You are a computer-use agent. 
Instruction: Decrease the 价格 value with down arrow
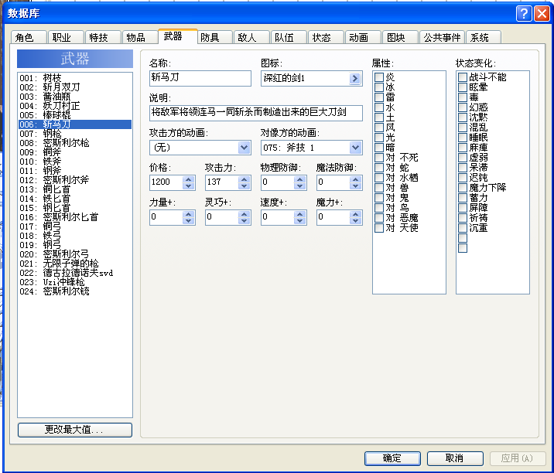pos(189,186)
